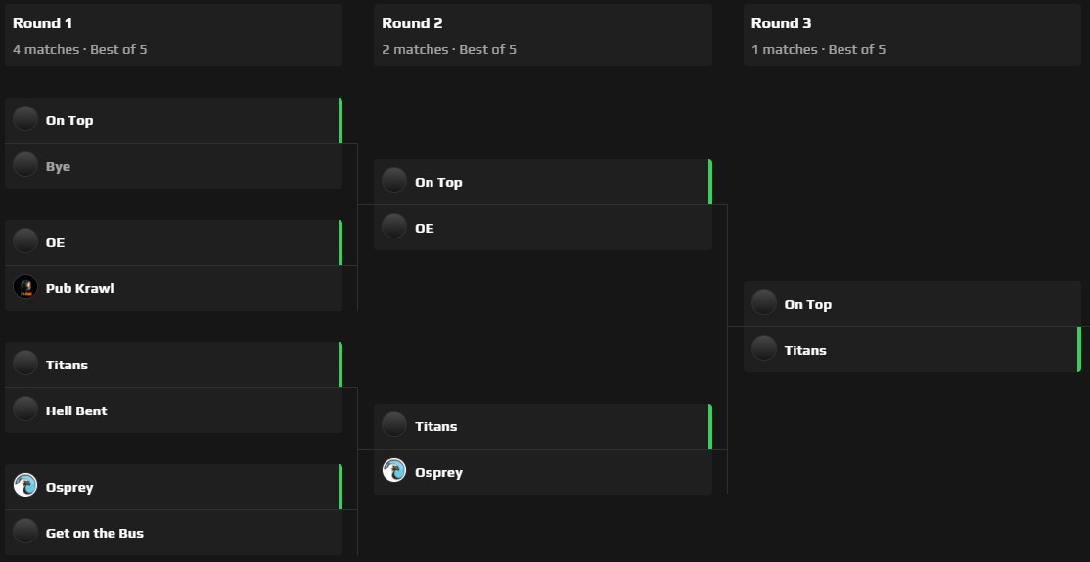Click Osprey logo in Round 2

(x=394, y=471)
